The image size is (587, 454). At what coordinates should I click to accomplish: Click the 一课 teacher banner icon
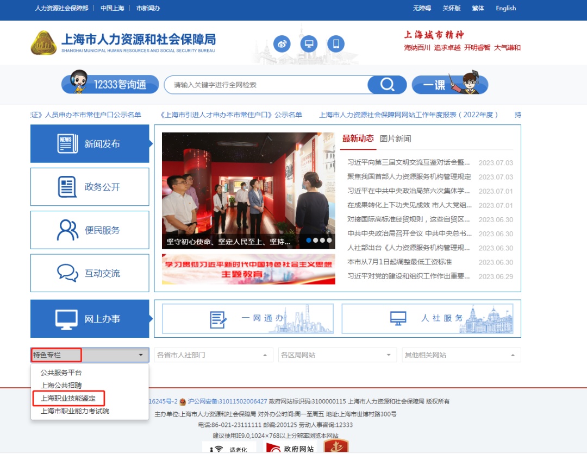(450, 84)
